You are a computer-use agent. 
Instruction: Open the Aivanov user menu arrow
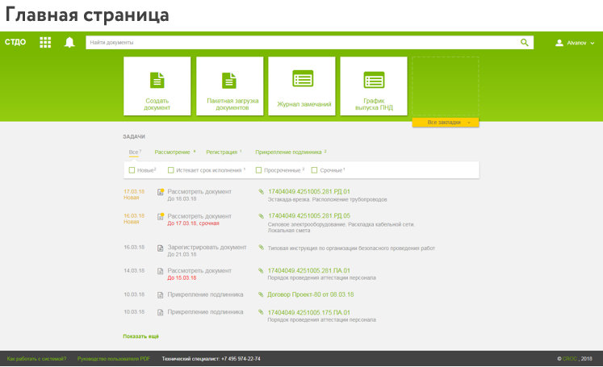(593, 43)
